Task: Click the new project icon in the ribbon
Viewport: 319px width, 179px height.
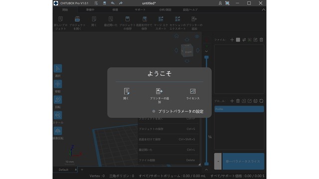Action: (x=61, y=19)
